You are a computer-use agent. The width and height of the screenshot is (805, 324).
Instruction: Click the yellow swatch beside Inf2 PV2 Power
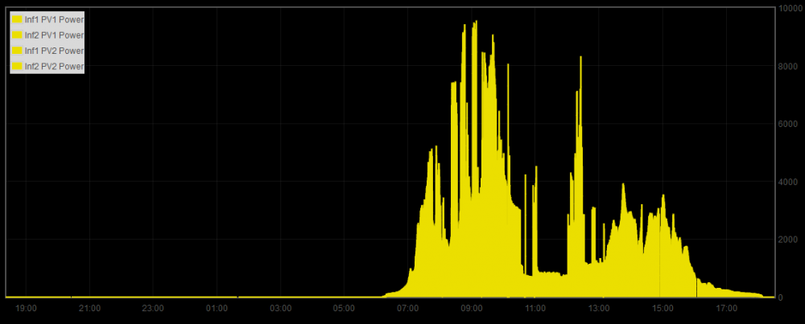click(x=17, y=67)
